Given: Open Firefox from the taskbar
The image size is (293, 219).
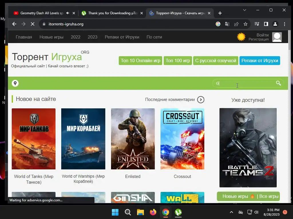Looking at the screenshot, I should [153, 212].
